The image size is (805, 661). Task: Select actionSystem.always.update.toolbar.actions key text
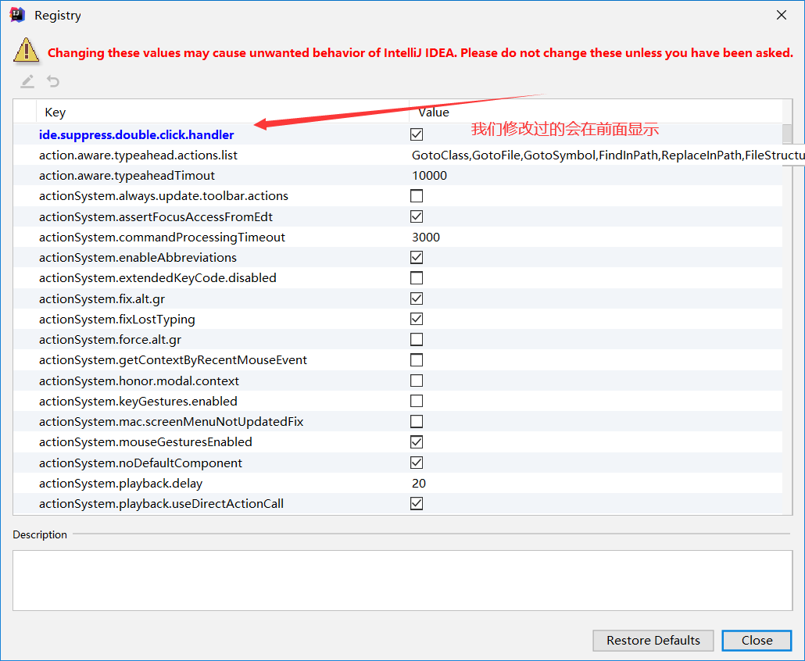point(163,196)
